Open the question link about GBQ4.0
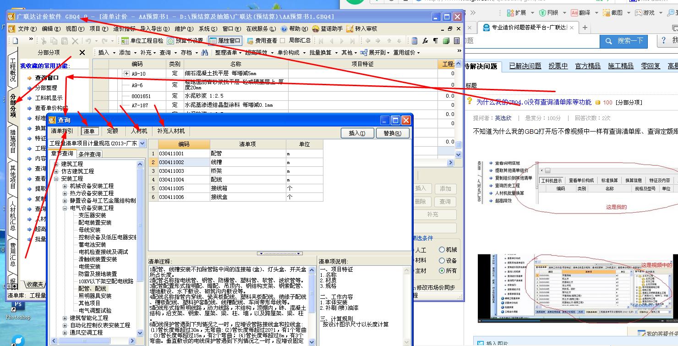The height and width of the screenshot is (346, 678). point(534,102)
